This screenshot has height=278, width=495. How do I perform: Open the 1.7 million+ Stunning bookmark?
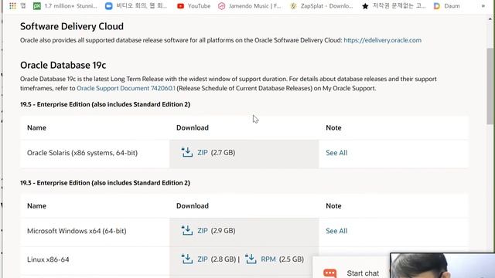65,6
